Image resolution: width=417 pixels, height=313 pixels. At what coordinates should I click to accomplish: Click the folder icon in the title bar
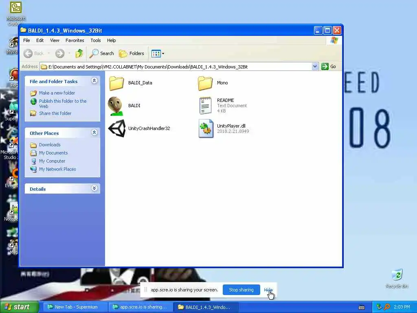(24, 30)
